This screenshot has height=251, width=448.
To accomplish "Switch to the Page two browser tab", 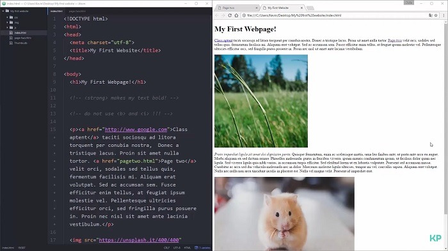I will (237, 8).
